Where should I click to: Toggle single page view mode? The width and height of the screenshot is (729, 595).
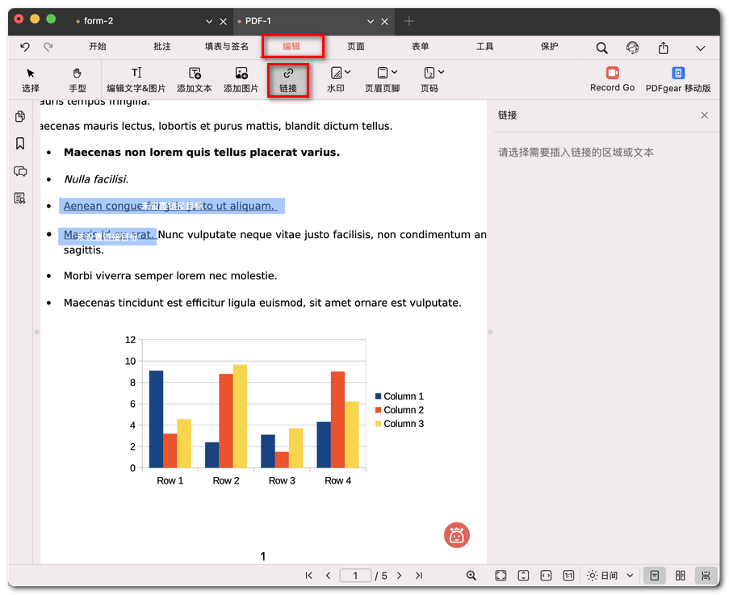click(655, 576)
